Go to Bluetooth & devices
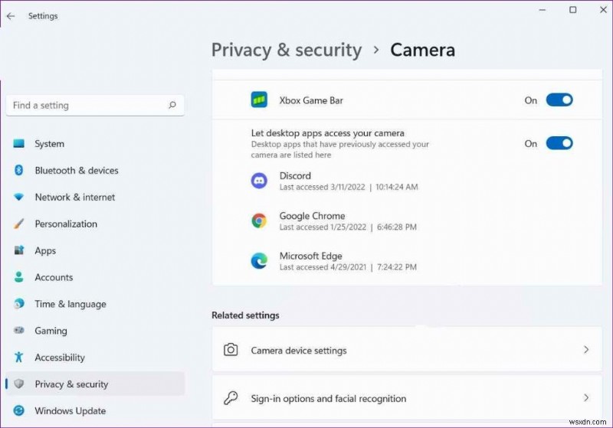613x428 pixels. pyautogui.click(x=95, y=170)
